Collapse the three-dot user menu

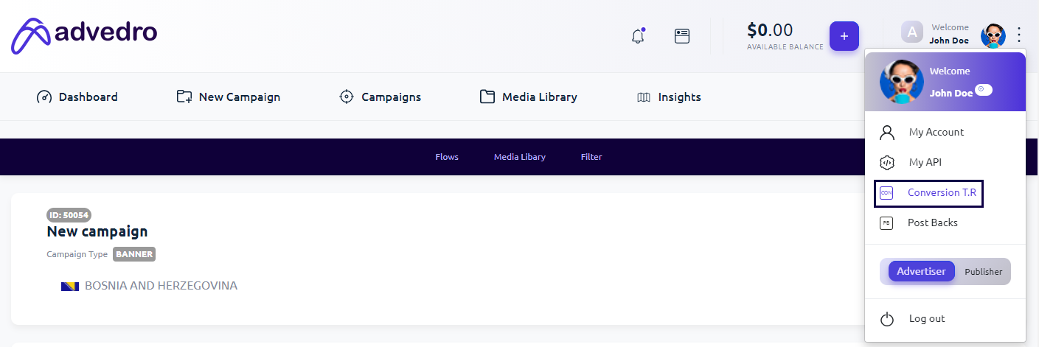tap(1019, 34)
